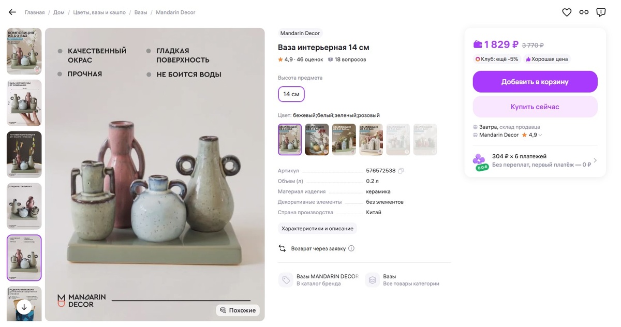621x327 pixels.
Task: Select the 14 cm height option
Action: tap(291, 94)
